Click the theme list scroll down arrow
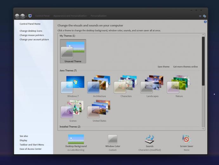The height and width of the screenshot is (165, 219). [x=203, y=129]
